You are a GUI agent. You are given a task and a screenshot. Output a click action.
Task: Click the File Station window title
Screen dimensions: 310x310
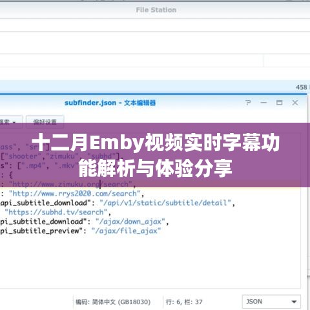point(156,10)
